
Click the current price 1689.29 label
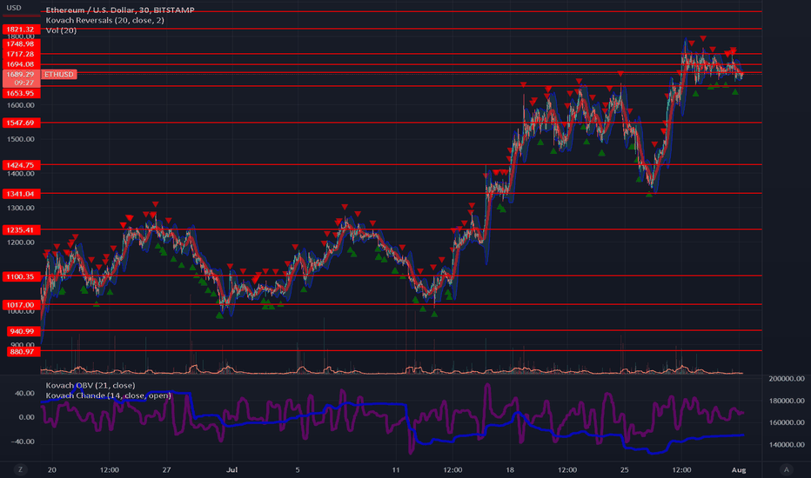click(x=21, y=75)
